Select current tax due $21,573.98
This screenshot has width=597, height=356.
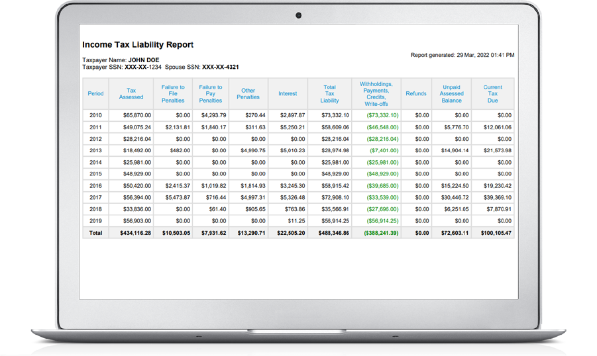[x=498, y=151]
